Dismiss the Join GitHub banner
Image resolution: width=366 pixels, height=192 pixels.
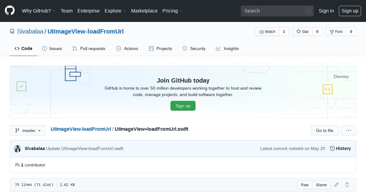[x=341, y=76]
